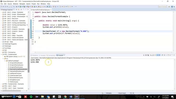Click the Open Type toolbar icon
The height and width of the screenshot is (99, 176).
click(38, 7)
